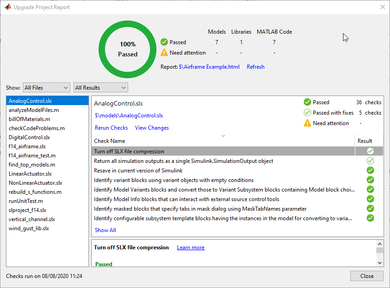
Task: Click the sort chevron above Check Name column
Action: pyautogui.click(x=223, y=136)
